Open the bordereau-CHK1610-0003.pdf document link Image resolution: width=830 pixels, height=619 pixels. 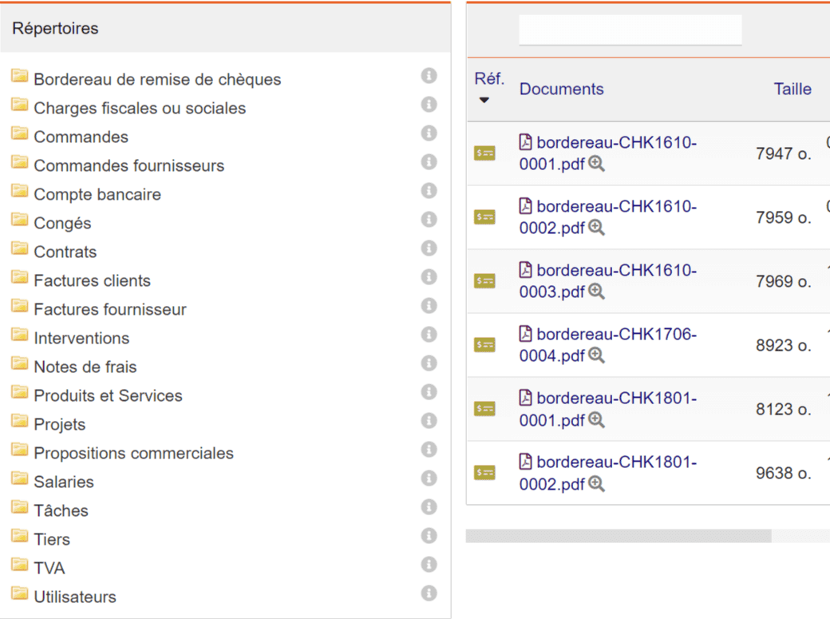click(x=608, y=281)
